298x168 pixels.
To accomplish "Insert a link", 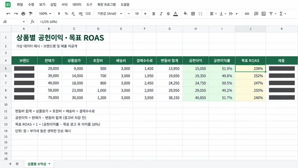I will pos(247,14).
